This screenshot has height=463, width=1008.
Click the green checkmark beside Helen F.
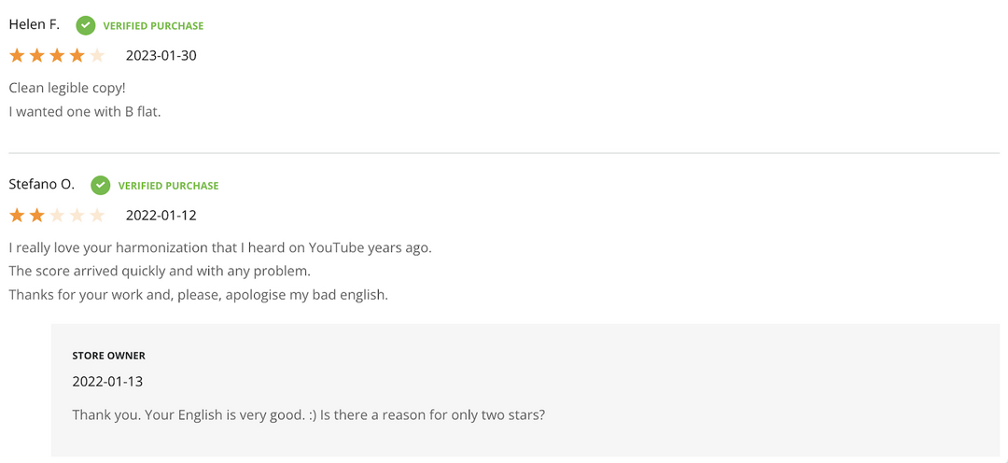coord(85,25)
